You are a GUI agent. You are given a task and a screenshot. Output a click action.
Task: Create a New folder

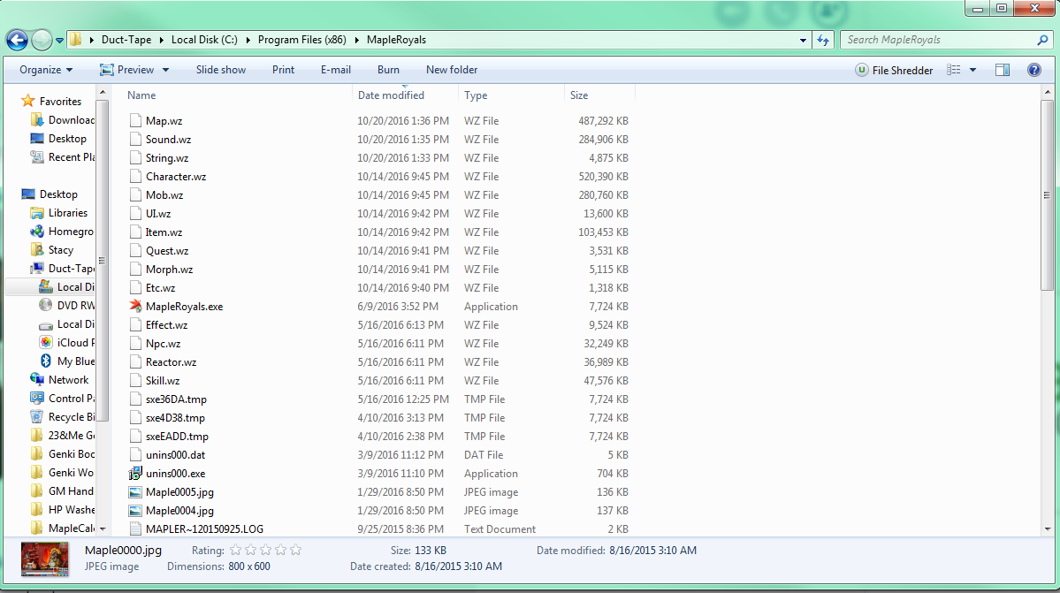pos(452,70)
